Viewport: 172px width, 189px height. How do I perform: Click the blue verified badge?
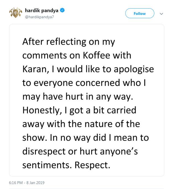coord(62,10)
